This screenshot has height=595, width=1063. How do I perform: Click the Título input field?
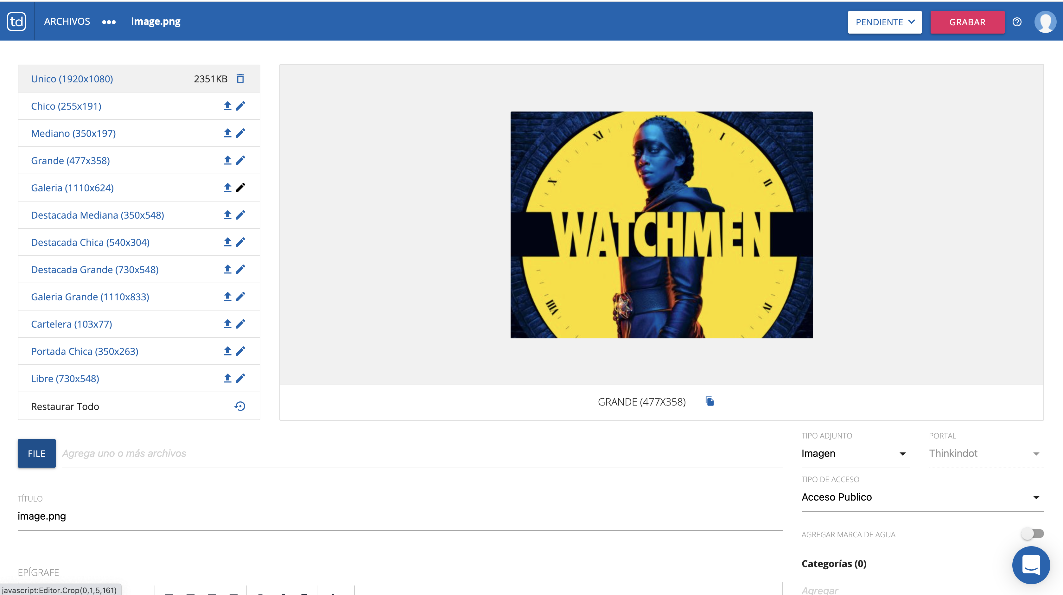click(x=399, y=516)
